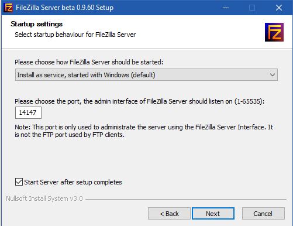Proceed by clicking the Next button
Viewport: 293px width, 226px height.
click(213, 214)
